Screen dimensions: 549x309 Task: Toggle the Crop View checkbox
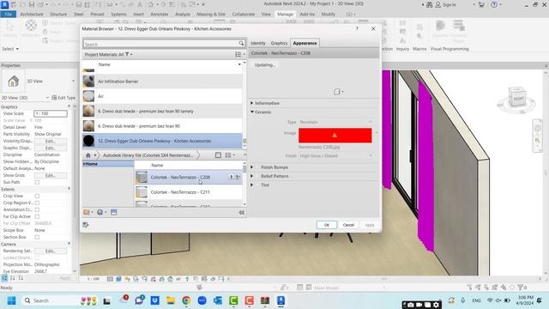37,196
